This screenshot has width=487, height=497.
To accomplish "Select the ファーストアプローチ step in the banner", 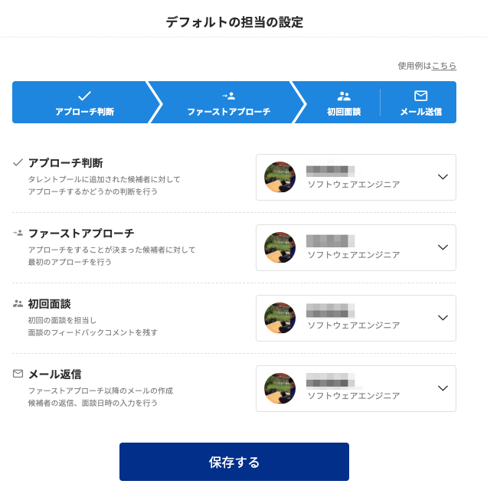I will [x=228, y=112].
